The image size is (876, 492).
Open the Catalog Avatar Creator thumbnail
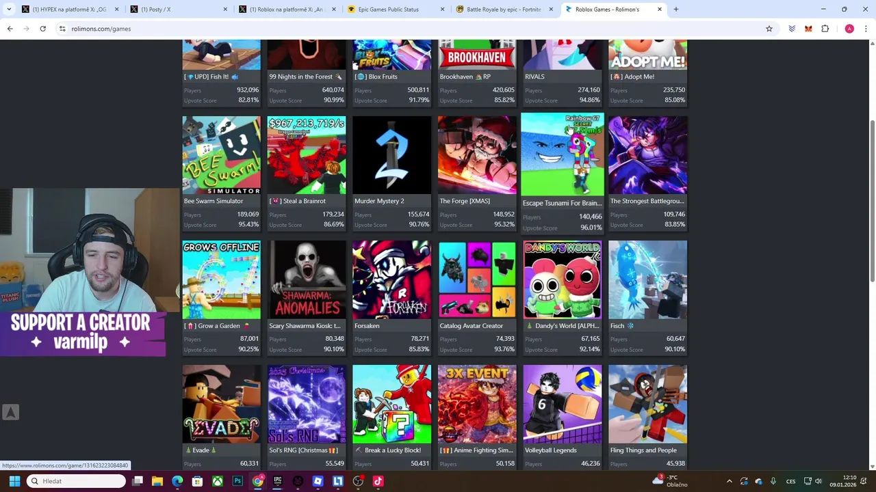pos(477,279)
